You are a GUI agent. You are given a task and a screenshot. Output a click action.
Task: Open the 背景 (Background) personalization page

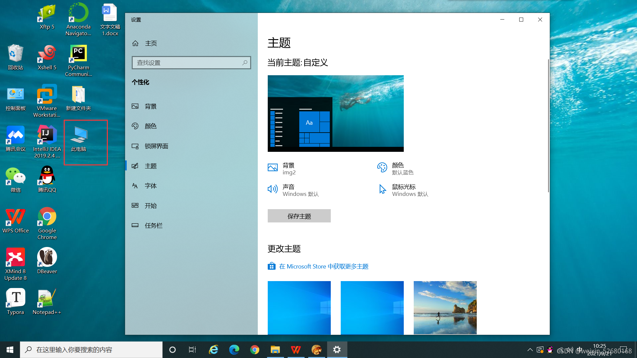(x=150, y=106)
